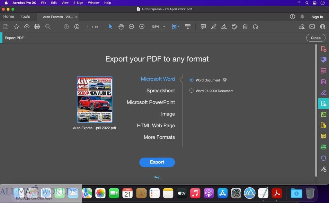The width and height of the screenshot is (329, 203).
Task: Open the sticky note Comment tool
Action: coord(203,27)
